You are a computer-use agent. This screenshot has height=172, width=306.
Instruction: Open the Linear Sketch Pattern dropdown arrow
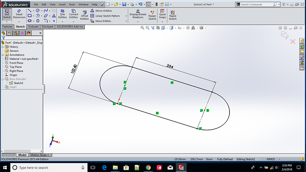pos(126,16)
